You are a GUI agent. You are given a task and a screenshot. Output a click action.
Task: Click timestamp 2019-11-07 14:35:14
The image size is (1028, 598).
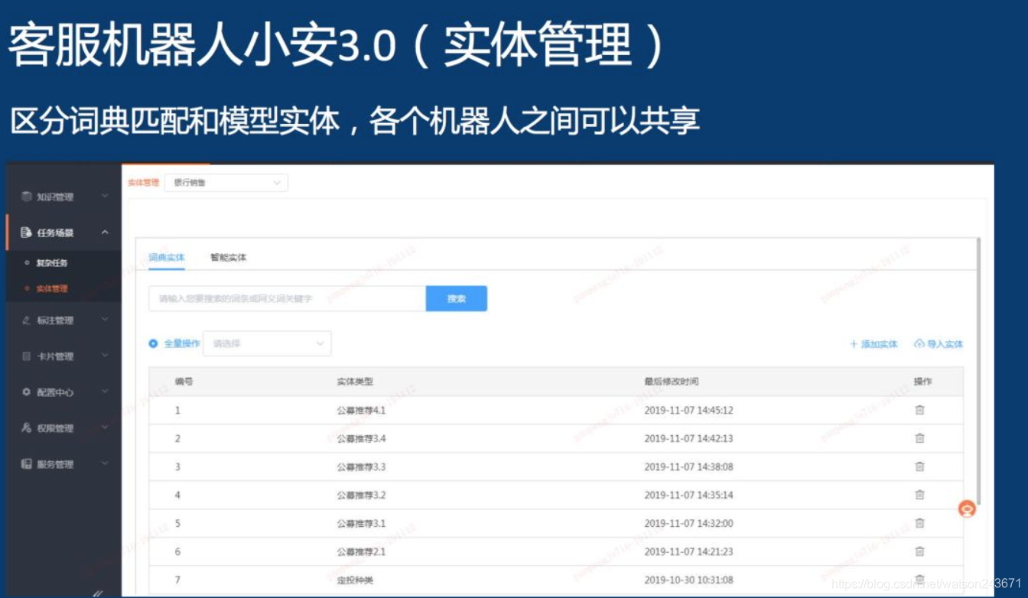coord(688,496)
